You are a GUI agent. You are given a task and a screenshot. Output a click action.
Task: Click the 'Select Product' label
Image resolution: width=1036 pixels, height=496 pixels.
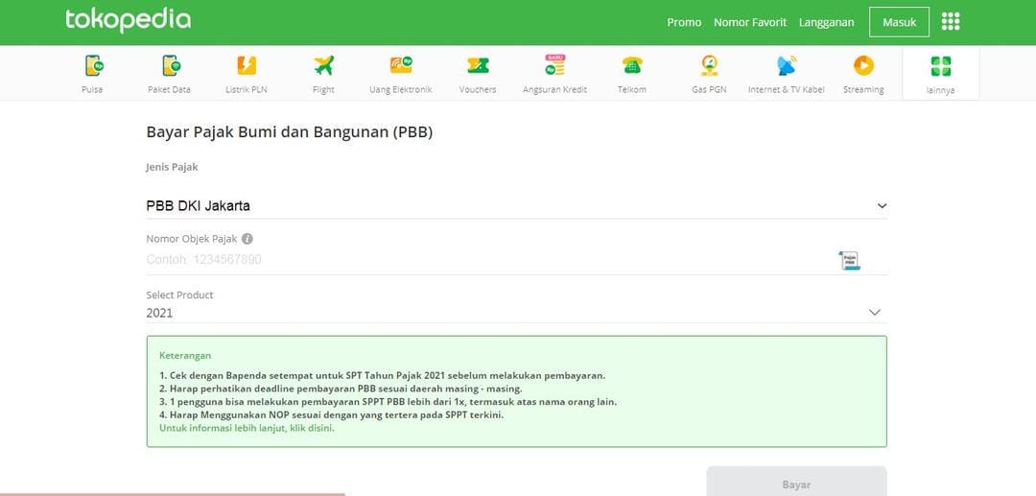(179, 295)
